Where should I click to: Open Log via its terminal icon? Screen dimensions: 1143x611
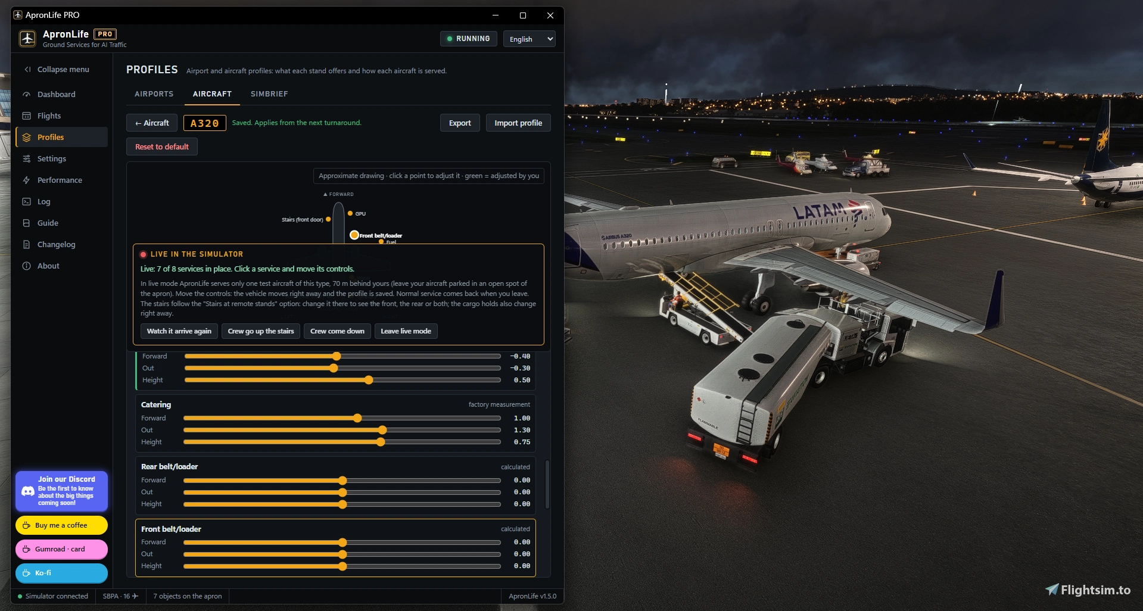26,201
